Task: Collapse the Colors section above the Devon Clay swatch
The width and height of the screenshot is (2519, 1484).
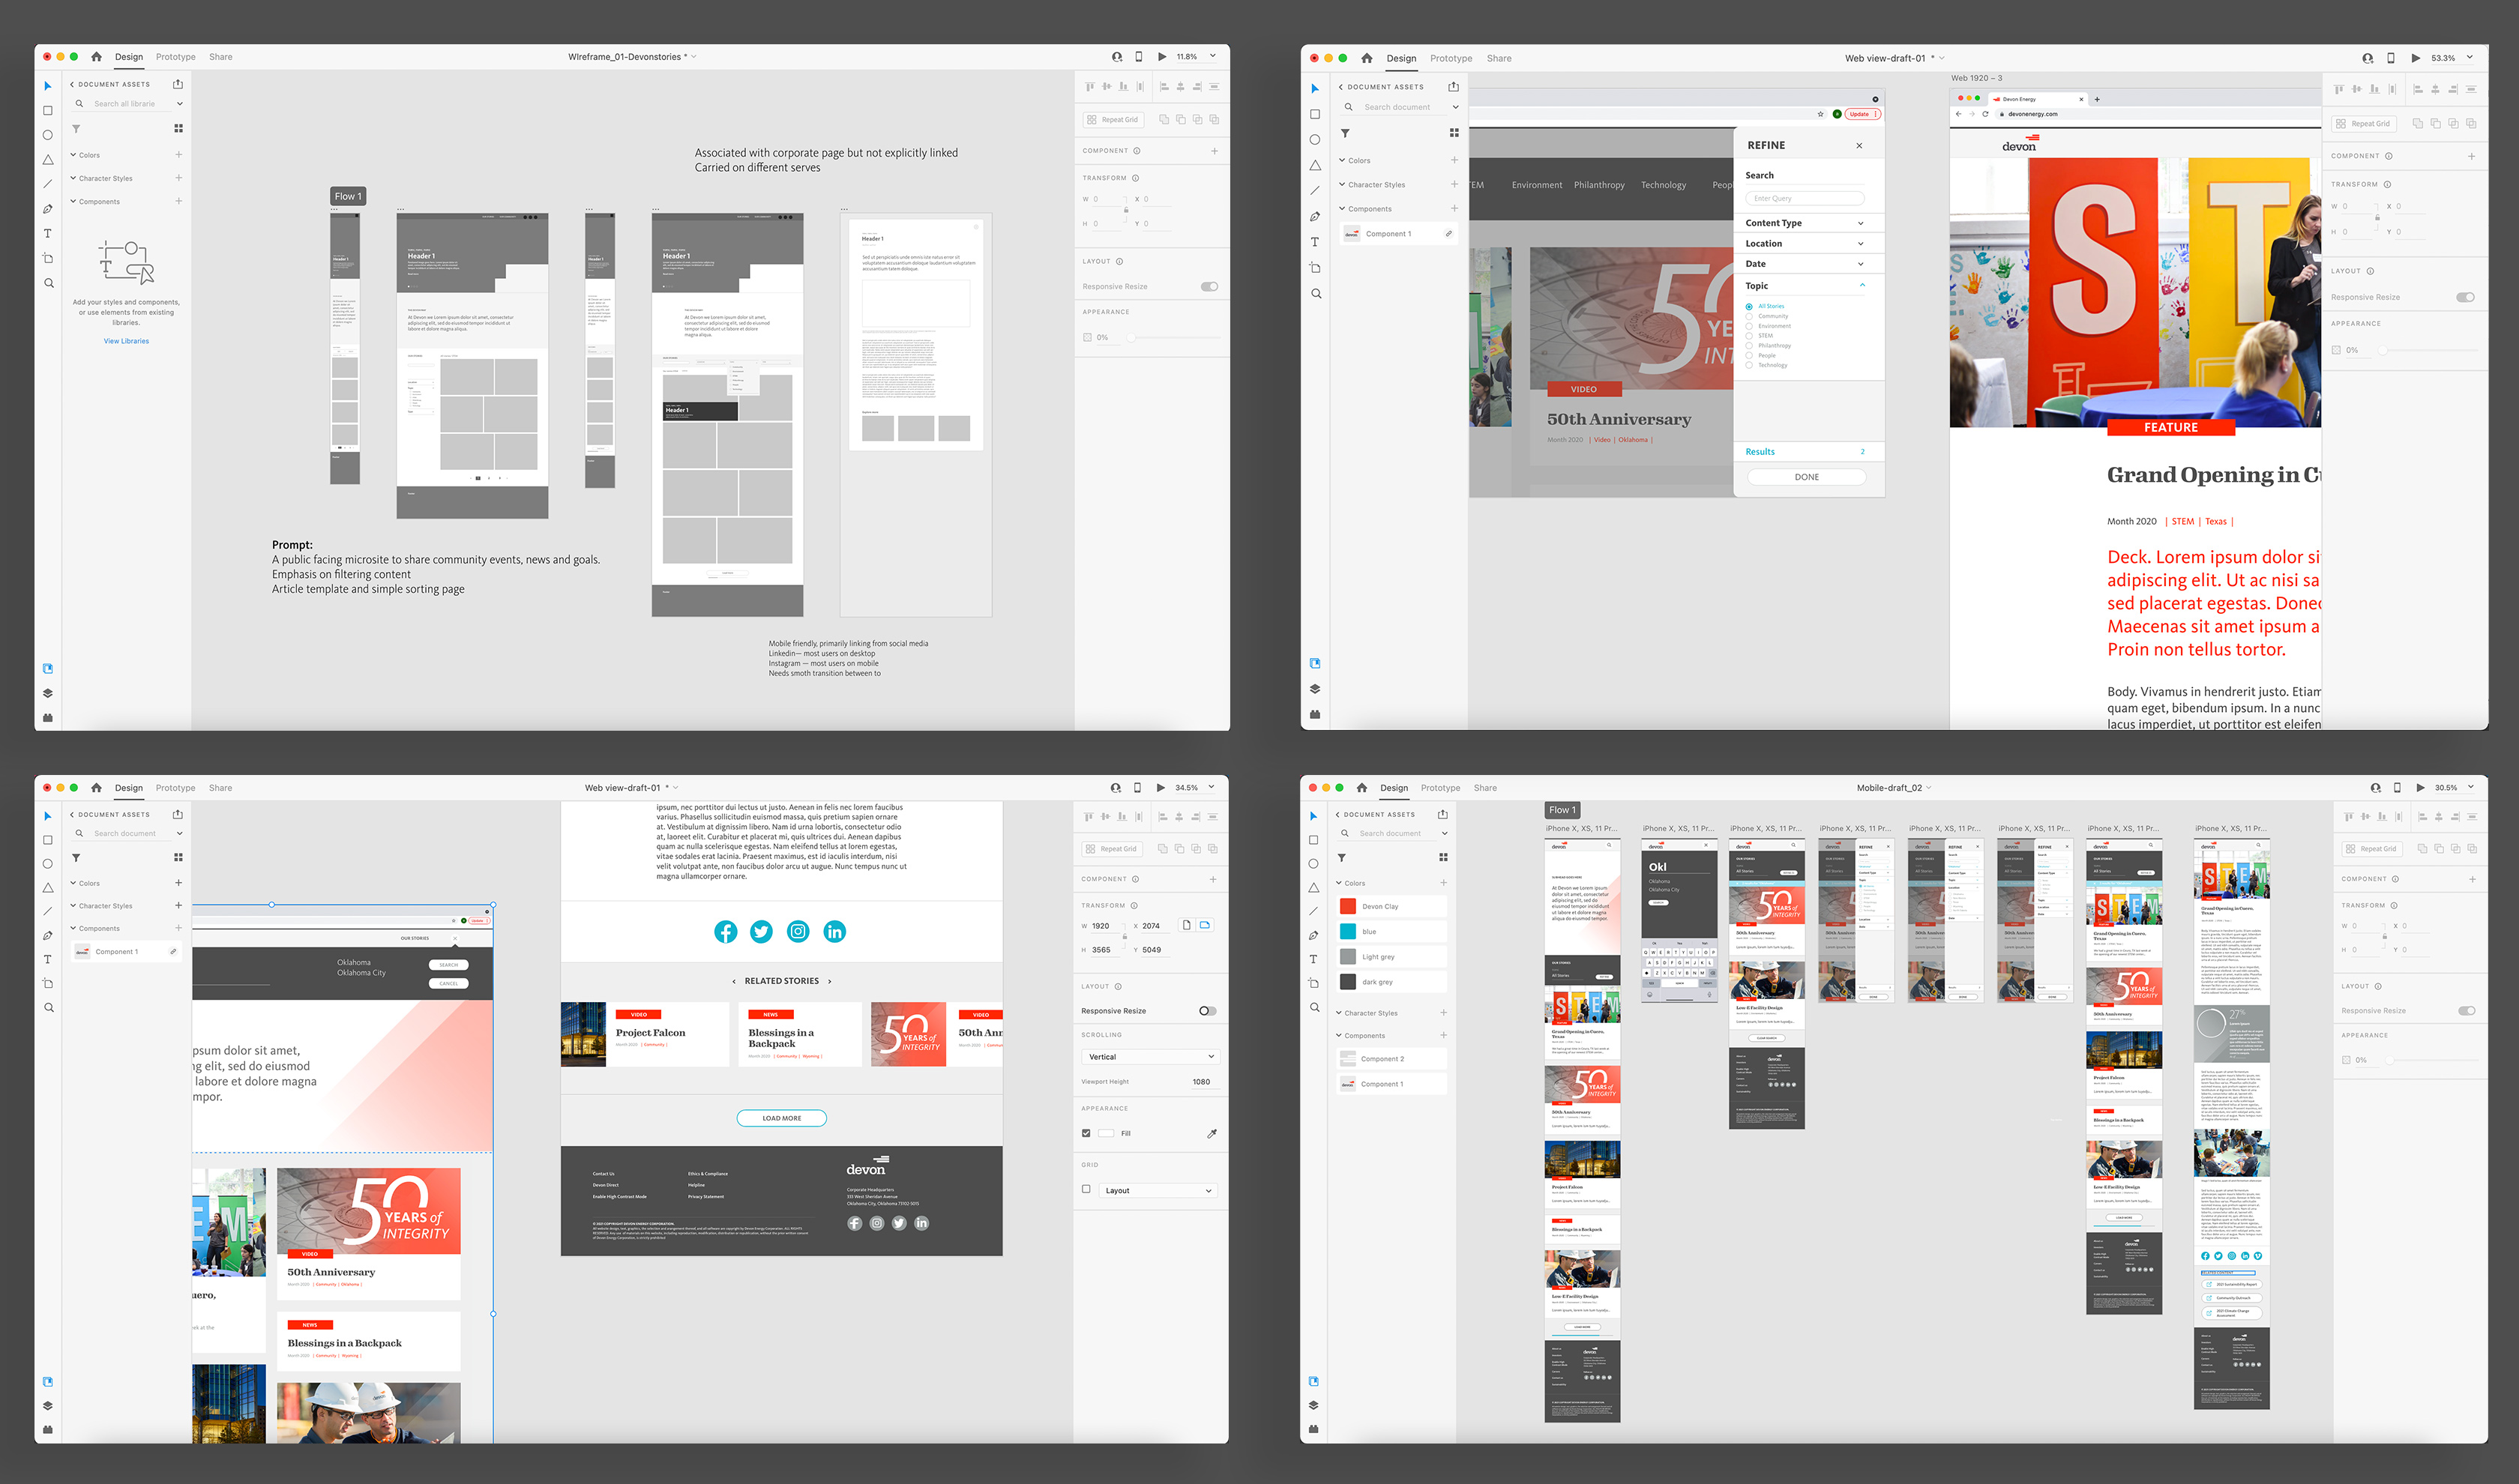Action: (1339, 883)
